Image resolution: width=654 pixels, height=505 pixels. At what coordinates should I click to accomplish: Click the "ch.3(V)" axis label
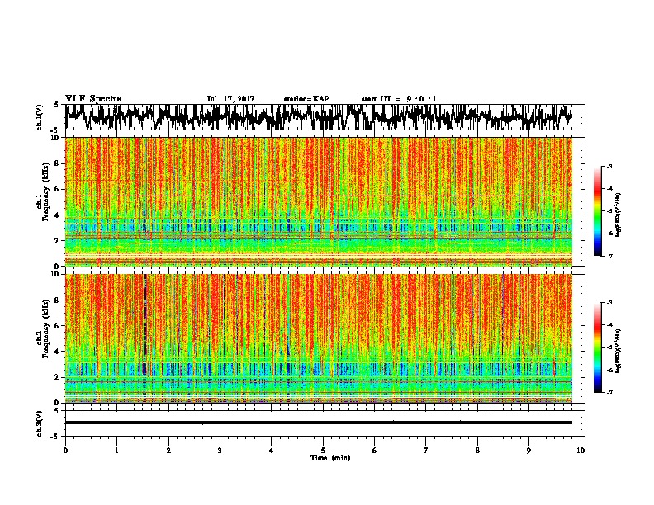pos(39,423)
